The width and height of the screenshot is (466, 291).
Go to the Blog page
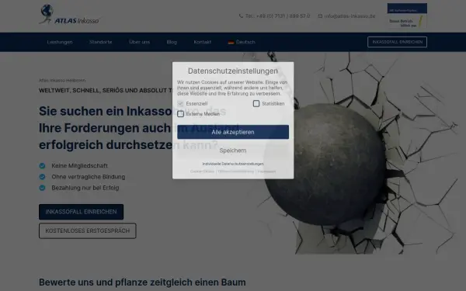click(172, 42)
